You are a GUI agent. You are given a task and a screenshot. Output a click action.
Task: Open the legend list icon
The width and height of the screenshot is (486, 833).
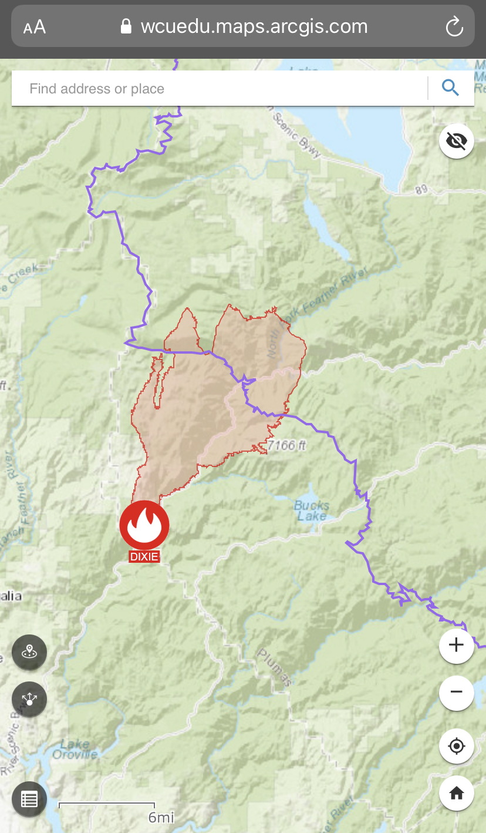pyautogui.click(x=29, y=799)
